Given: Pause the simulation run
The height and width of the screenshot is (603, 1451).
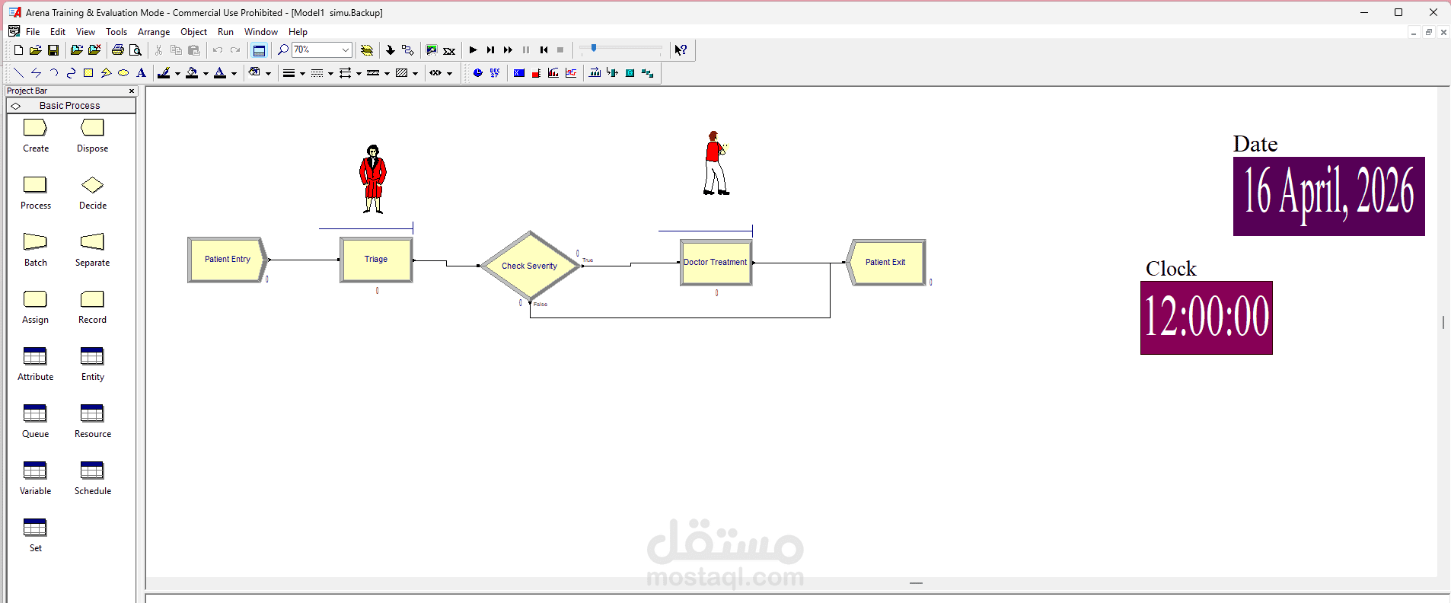Looking at the screenshot, I should pyautogui.click(x=525, y=50).
